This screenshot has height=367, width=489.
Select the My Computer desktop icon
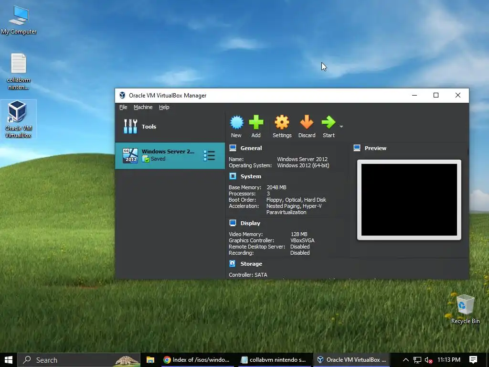coord(19,19)
